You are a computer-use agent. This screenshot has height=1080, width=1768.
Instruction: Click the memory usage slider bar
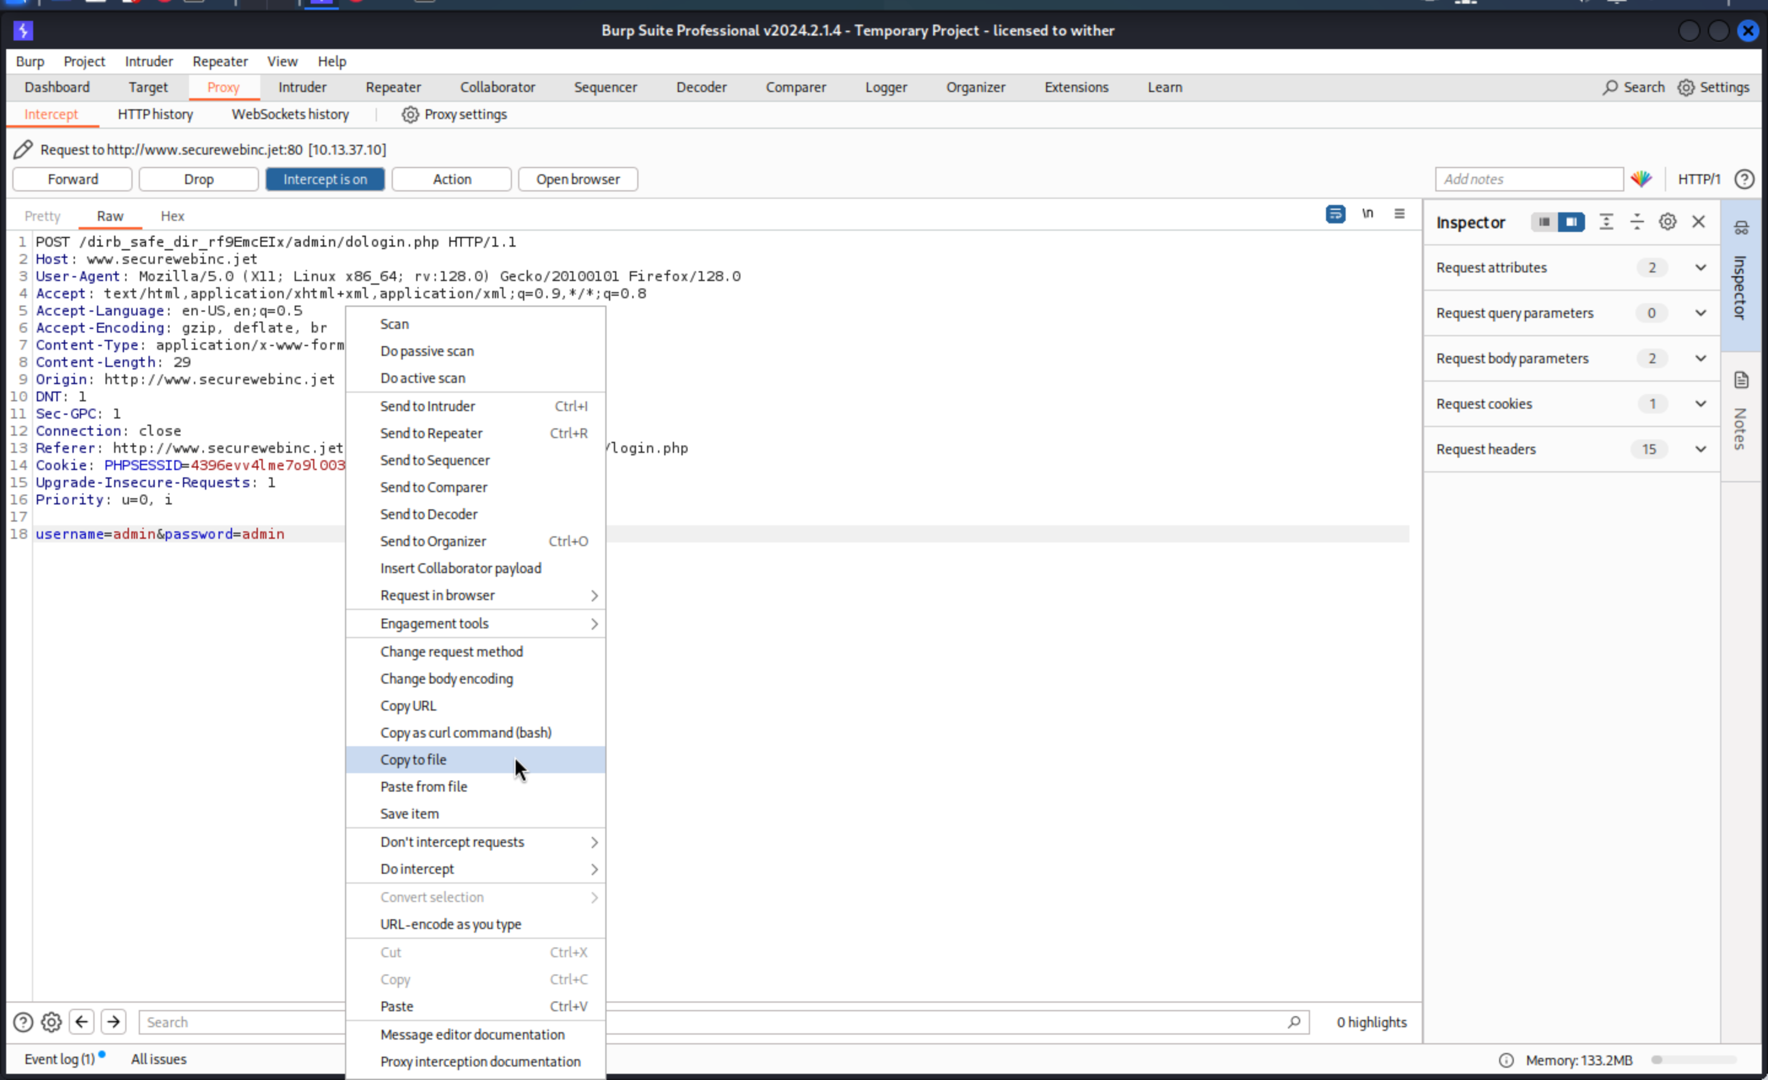click(1694, 1060)
